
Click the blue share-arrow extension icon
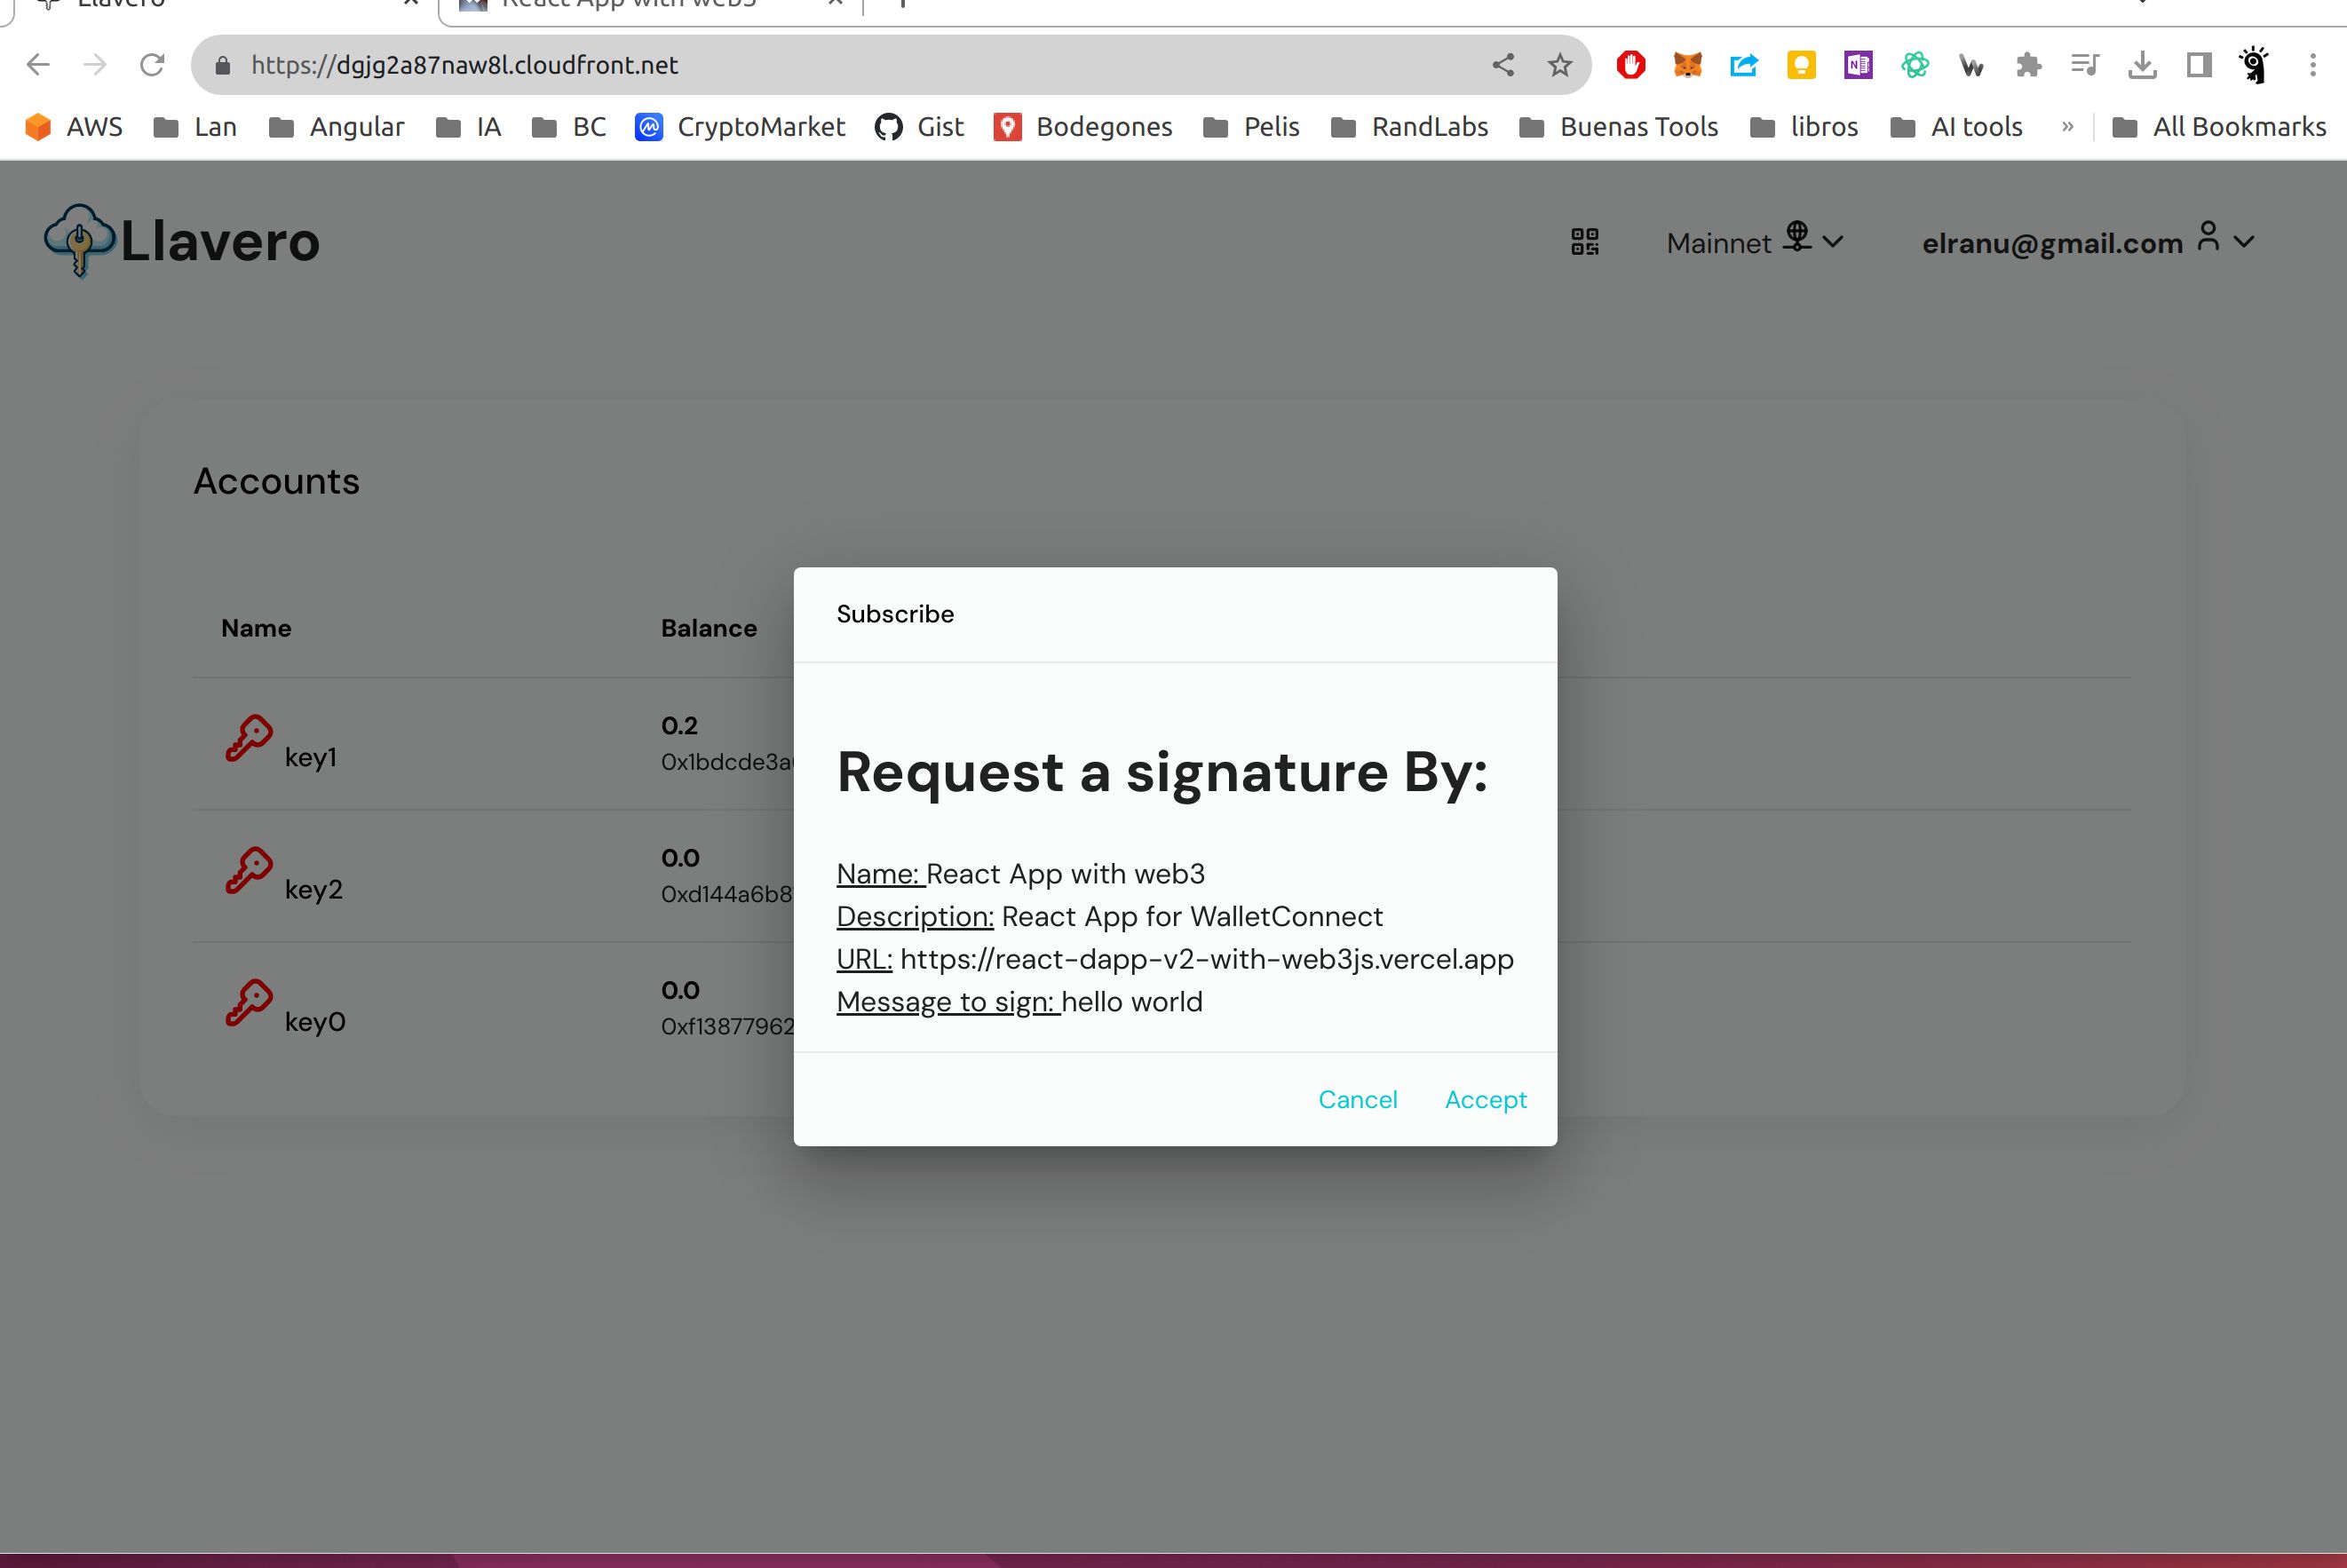click(1744, 65)
